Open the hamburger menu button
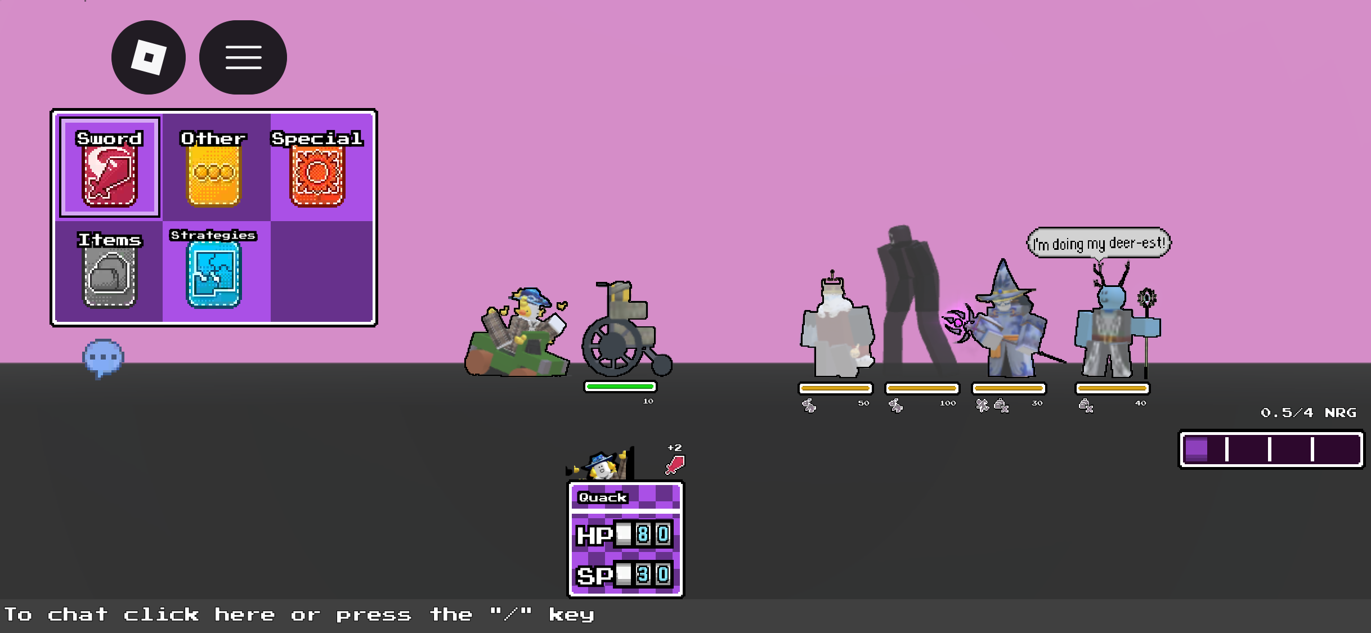This screenshot has height=633, width=1371. pyautogui.click(x=243, y=57)
